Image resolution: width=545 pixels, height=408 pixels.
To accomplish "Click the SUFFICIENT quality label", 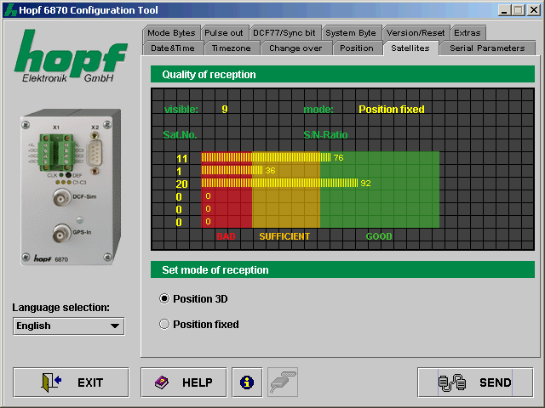I will coord(284,236).
